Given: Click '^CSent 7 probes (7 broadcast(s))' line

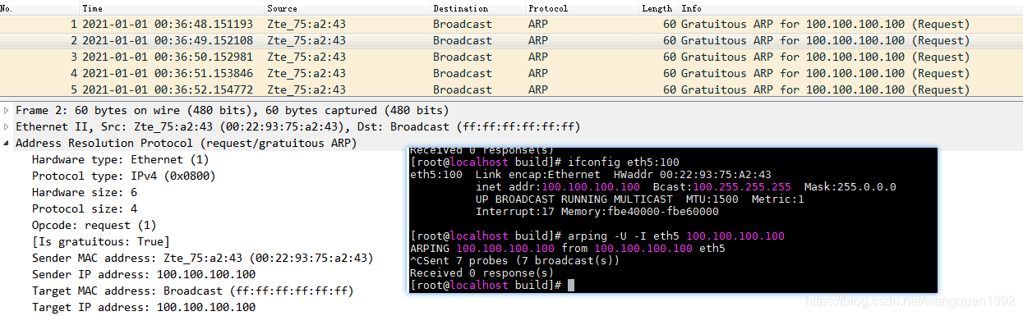Looking at the screenshot, I should click(x=514, y=261).
